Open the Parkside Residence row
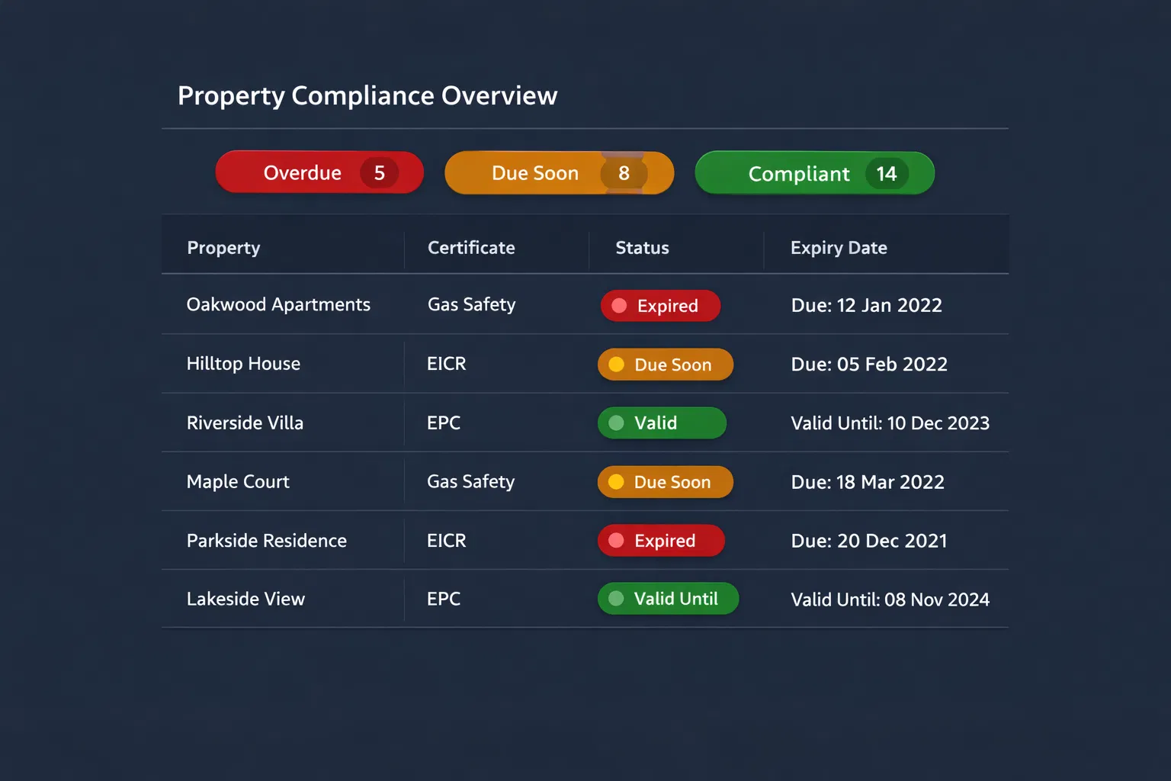Viewport: 1171px width, 781px height. 585,540
